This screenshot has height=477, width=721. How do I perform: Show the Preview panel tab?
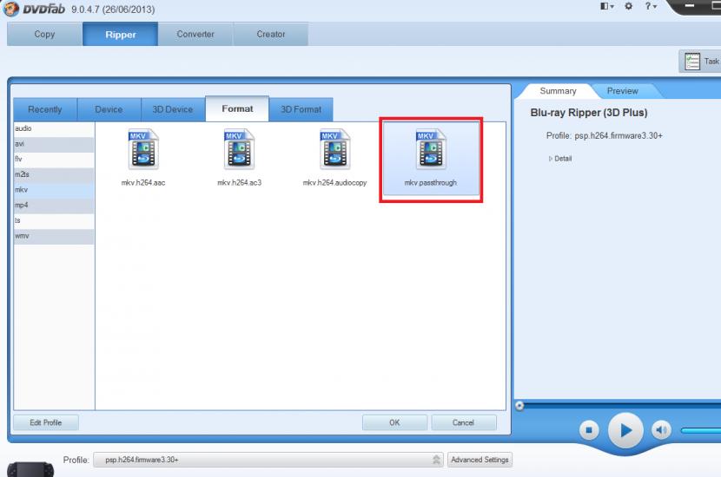click(623, 91)
